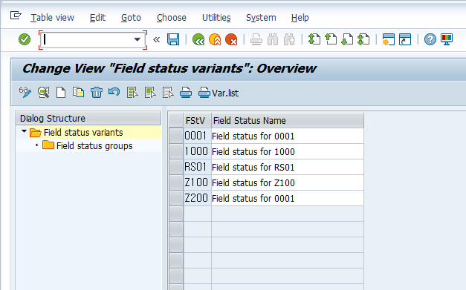
Task: Click the Copy As icon
Action: point(79,93)
